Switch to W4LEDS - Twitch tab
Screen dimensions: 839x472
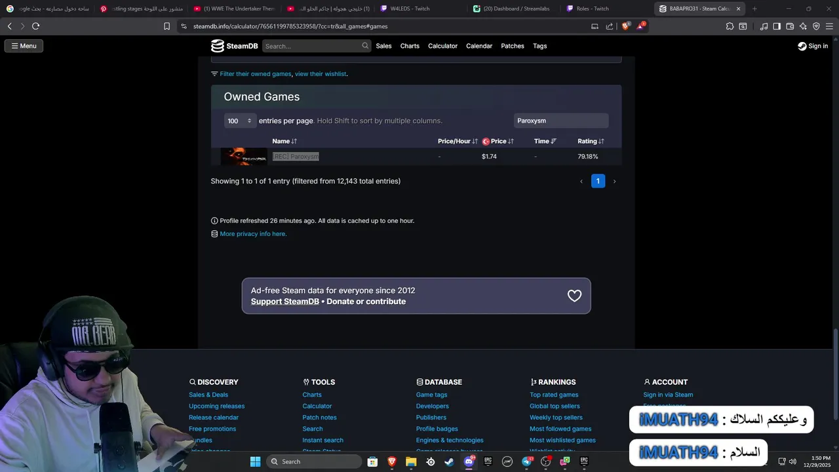tap(419, 9)
